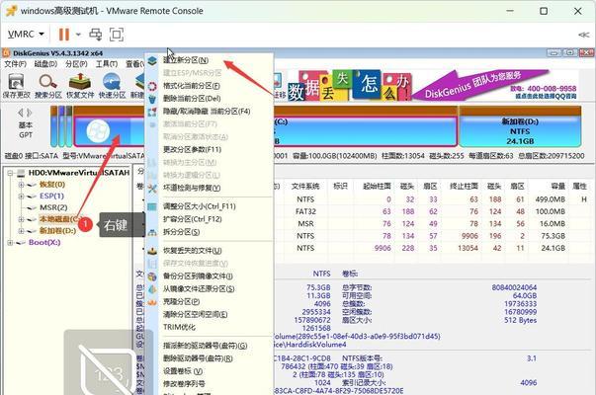
Task: Click the 终止柱面 column header
Action: [x=464, y=186]
